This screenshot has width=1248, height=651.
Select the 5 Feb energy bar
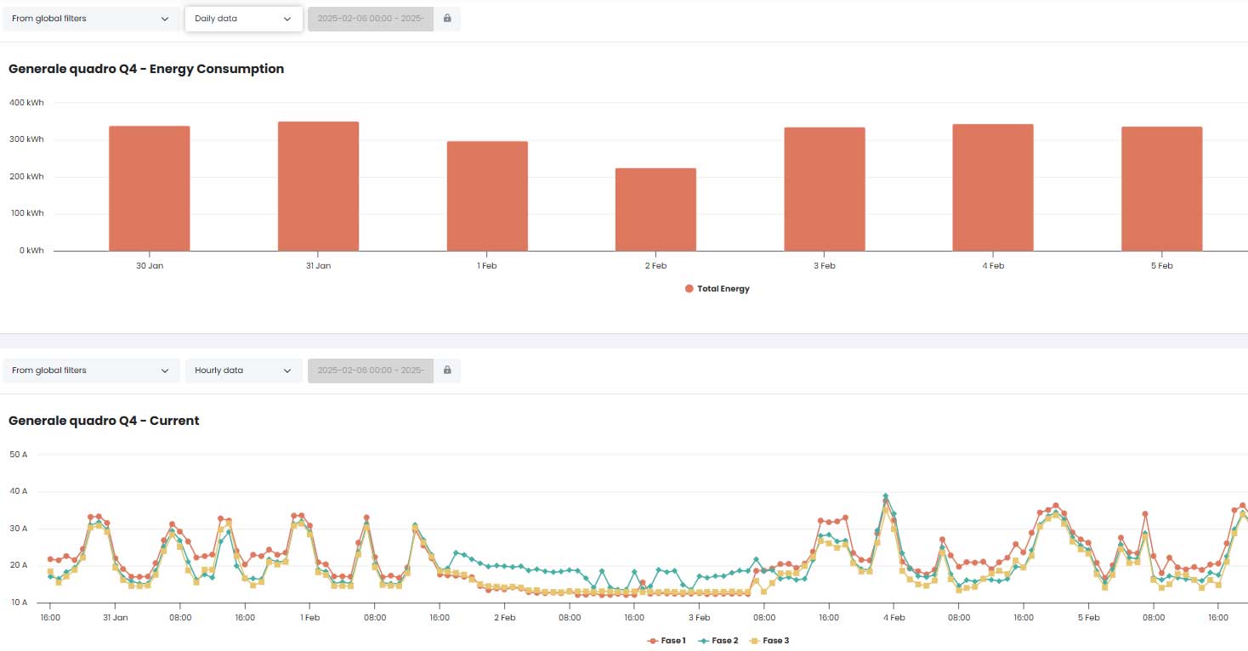tap(1161, 189)
